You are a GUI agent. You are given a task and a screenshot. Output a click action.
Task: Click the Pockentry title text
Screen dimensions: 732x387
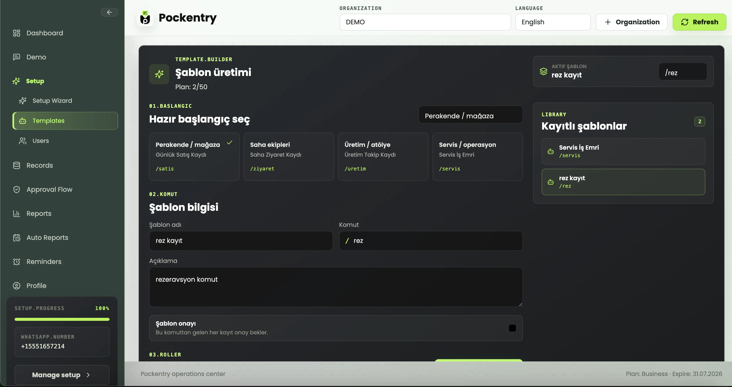click(x=188, y=18)
